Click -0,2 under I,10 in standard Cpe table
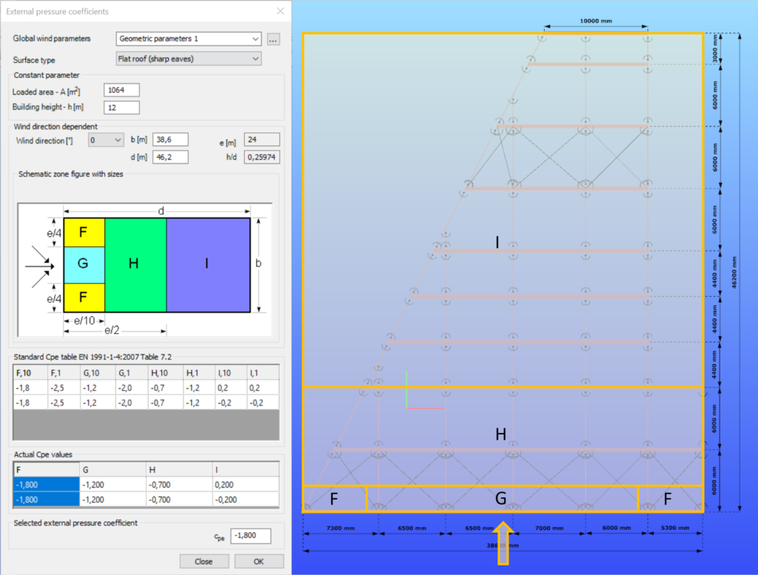The width and height of the screenshot is (758, 575). tap(231, 403)
